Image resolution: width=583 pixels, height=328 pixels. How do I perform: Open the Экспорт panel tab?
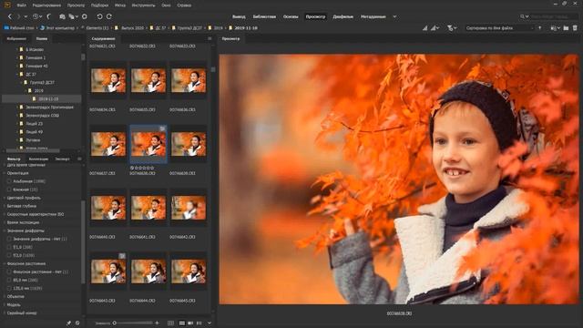pos(62,159)
